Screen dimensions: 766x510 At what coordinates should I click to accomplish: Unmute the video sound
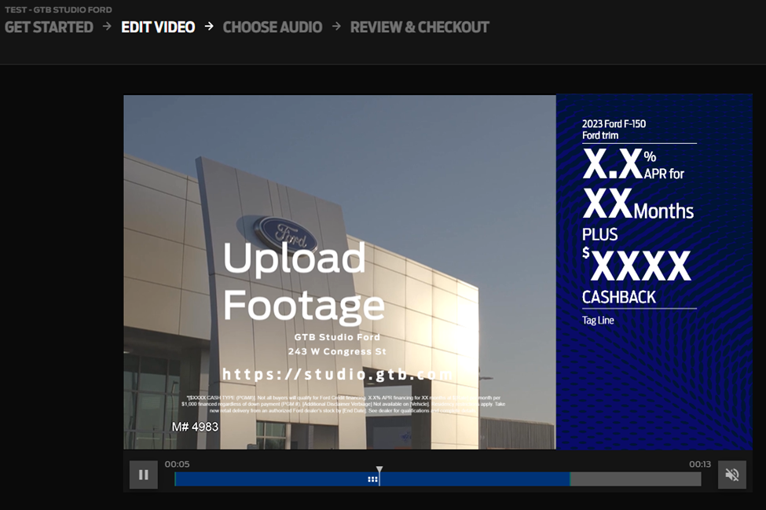pyautogui.click(x=731, y=475)
